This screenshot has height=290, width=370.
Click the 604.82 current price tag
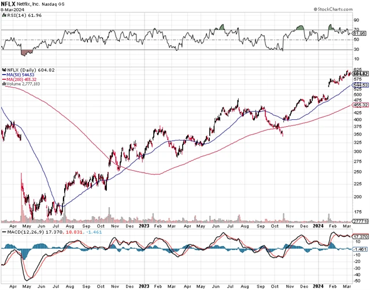(360, 74)
